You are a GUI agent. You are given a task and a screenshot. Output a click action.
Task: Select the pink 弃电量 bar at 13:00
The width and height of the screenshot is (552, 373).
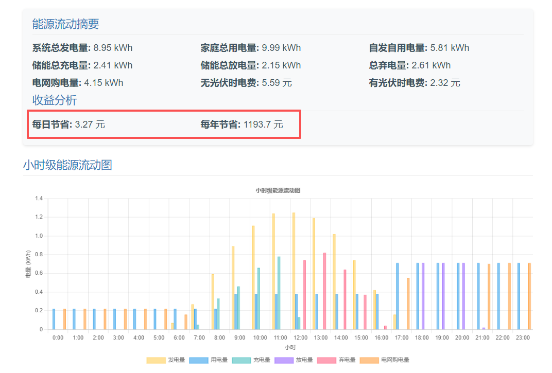point(324,291)
